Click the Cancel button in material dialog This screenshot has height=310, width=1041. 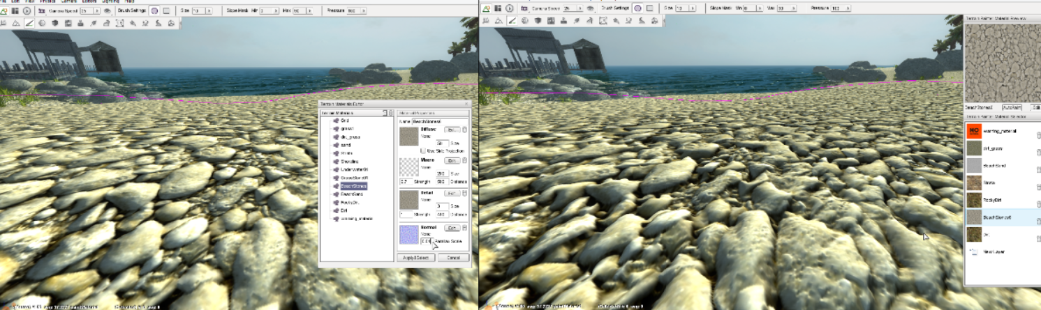(x=454, y=258)
